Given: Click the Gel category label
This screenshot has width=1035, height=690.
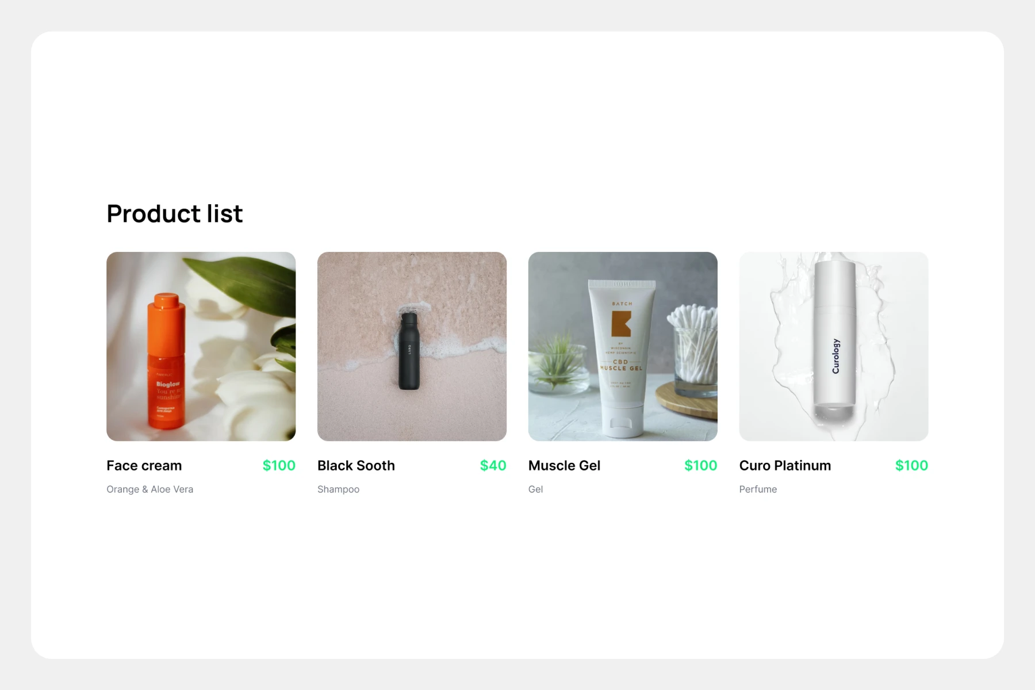Looking at the screenshot, I should 535,489.
